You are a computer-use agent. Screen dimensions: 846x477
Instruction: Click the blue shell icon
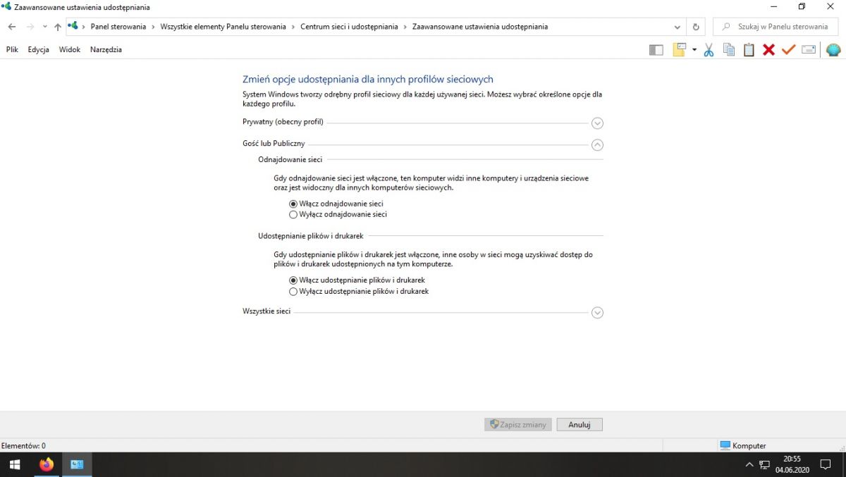tap(833, 50)
